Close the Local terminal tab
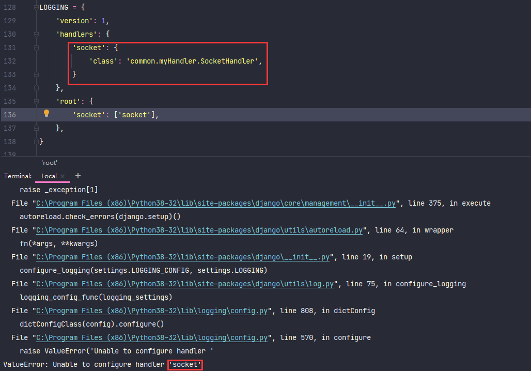531x371 pixels. click(x=63, y=176)
